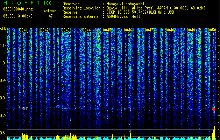Click the 0844 time marker
220x140 pixels.
[86, 30]
